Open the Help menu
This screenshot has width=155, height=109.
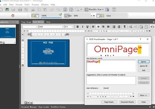click(53, 5)
